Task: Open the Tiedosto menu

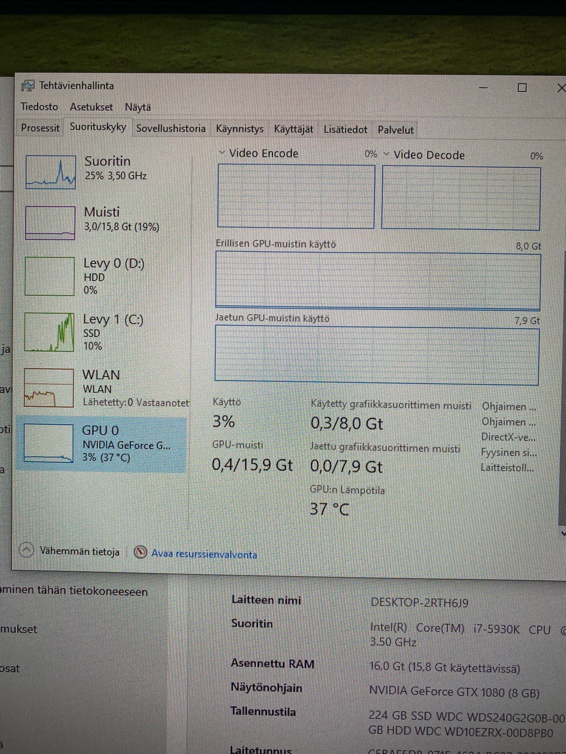Action: coord(40,107)
